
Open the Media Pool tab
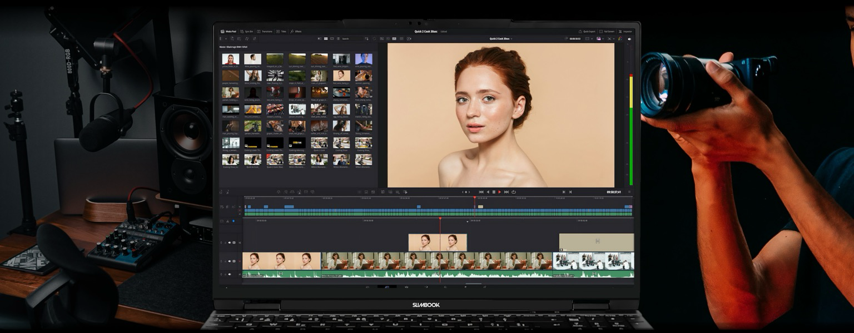[228, 32]
